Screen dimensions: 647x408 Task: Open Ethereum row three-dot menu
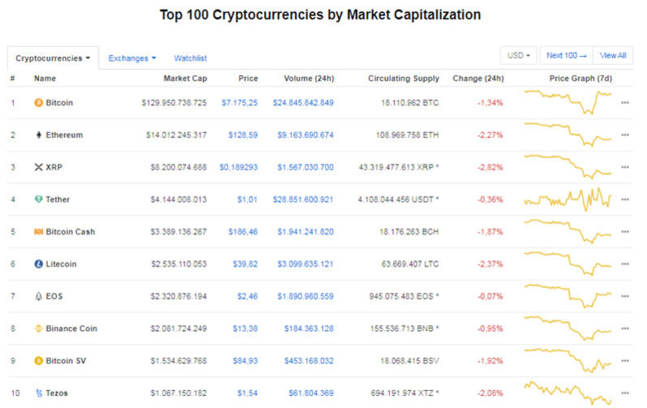[625, 135]
